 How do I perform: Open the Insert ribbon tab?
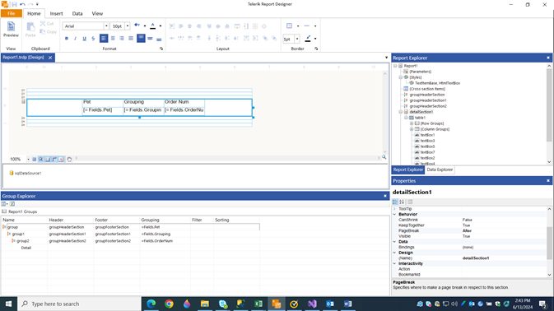tap(56, 13)
